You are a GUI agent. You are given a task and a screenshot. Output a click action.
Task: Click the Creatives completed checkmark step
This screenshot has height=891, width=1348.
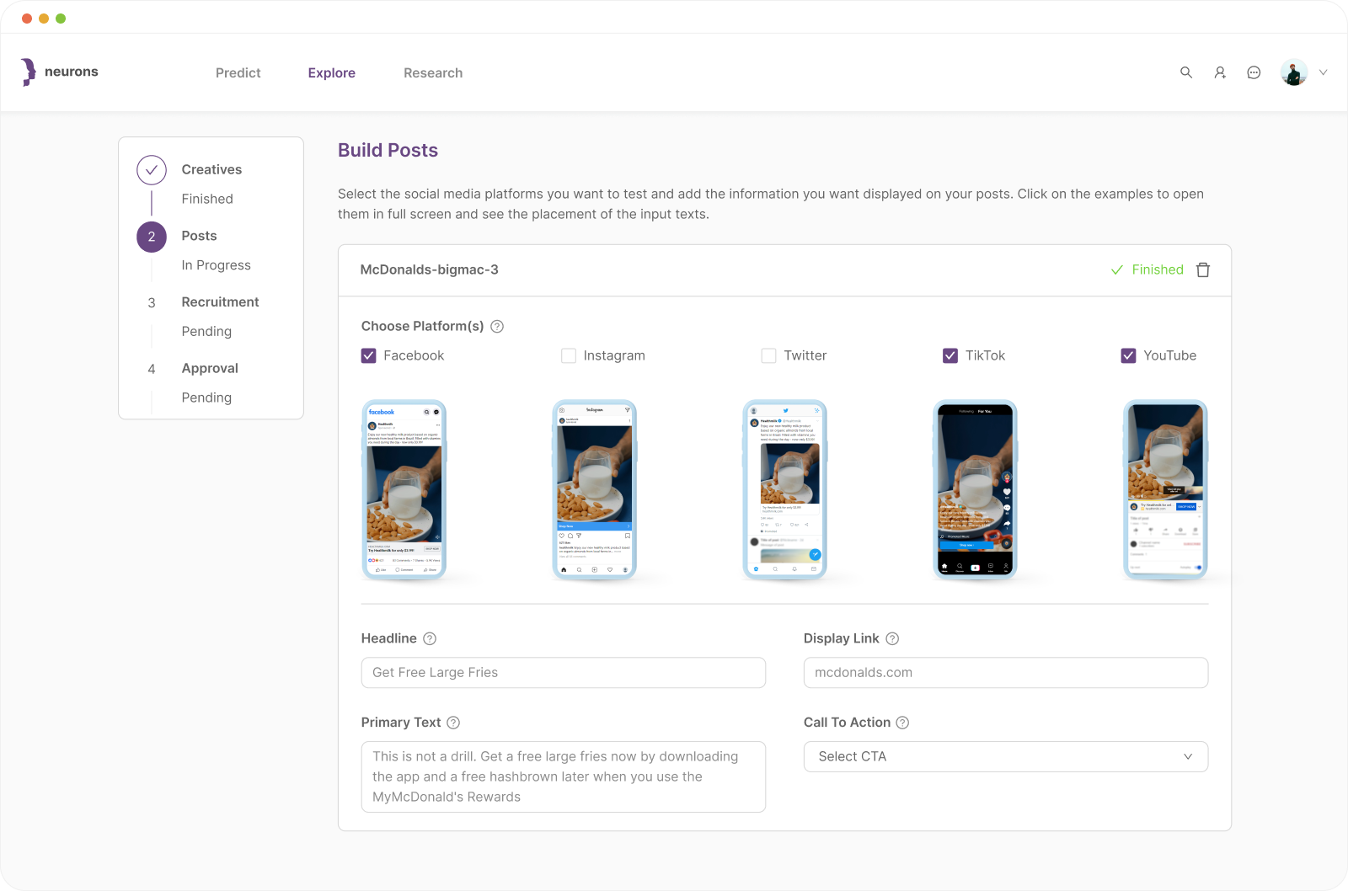(152, 170)
